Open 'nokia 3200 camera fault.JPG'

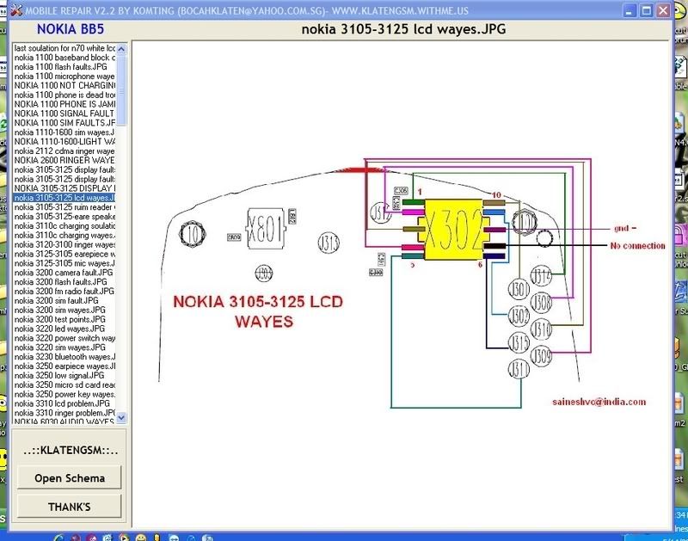tap(63, 273)
